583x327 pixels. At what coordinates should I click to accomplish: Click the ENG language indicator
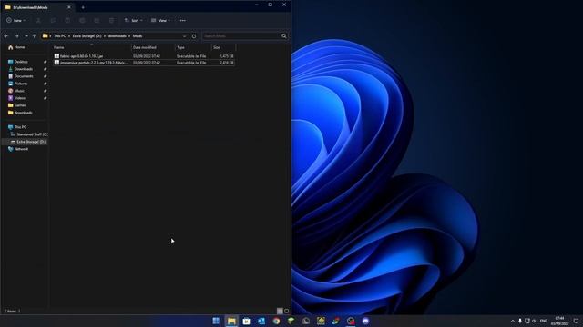(544, 321)
